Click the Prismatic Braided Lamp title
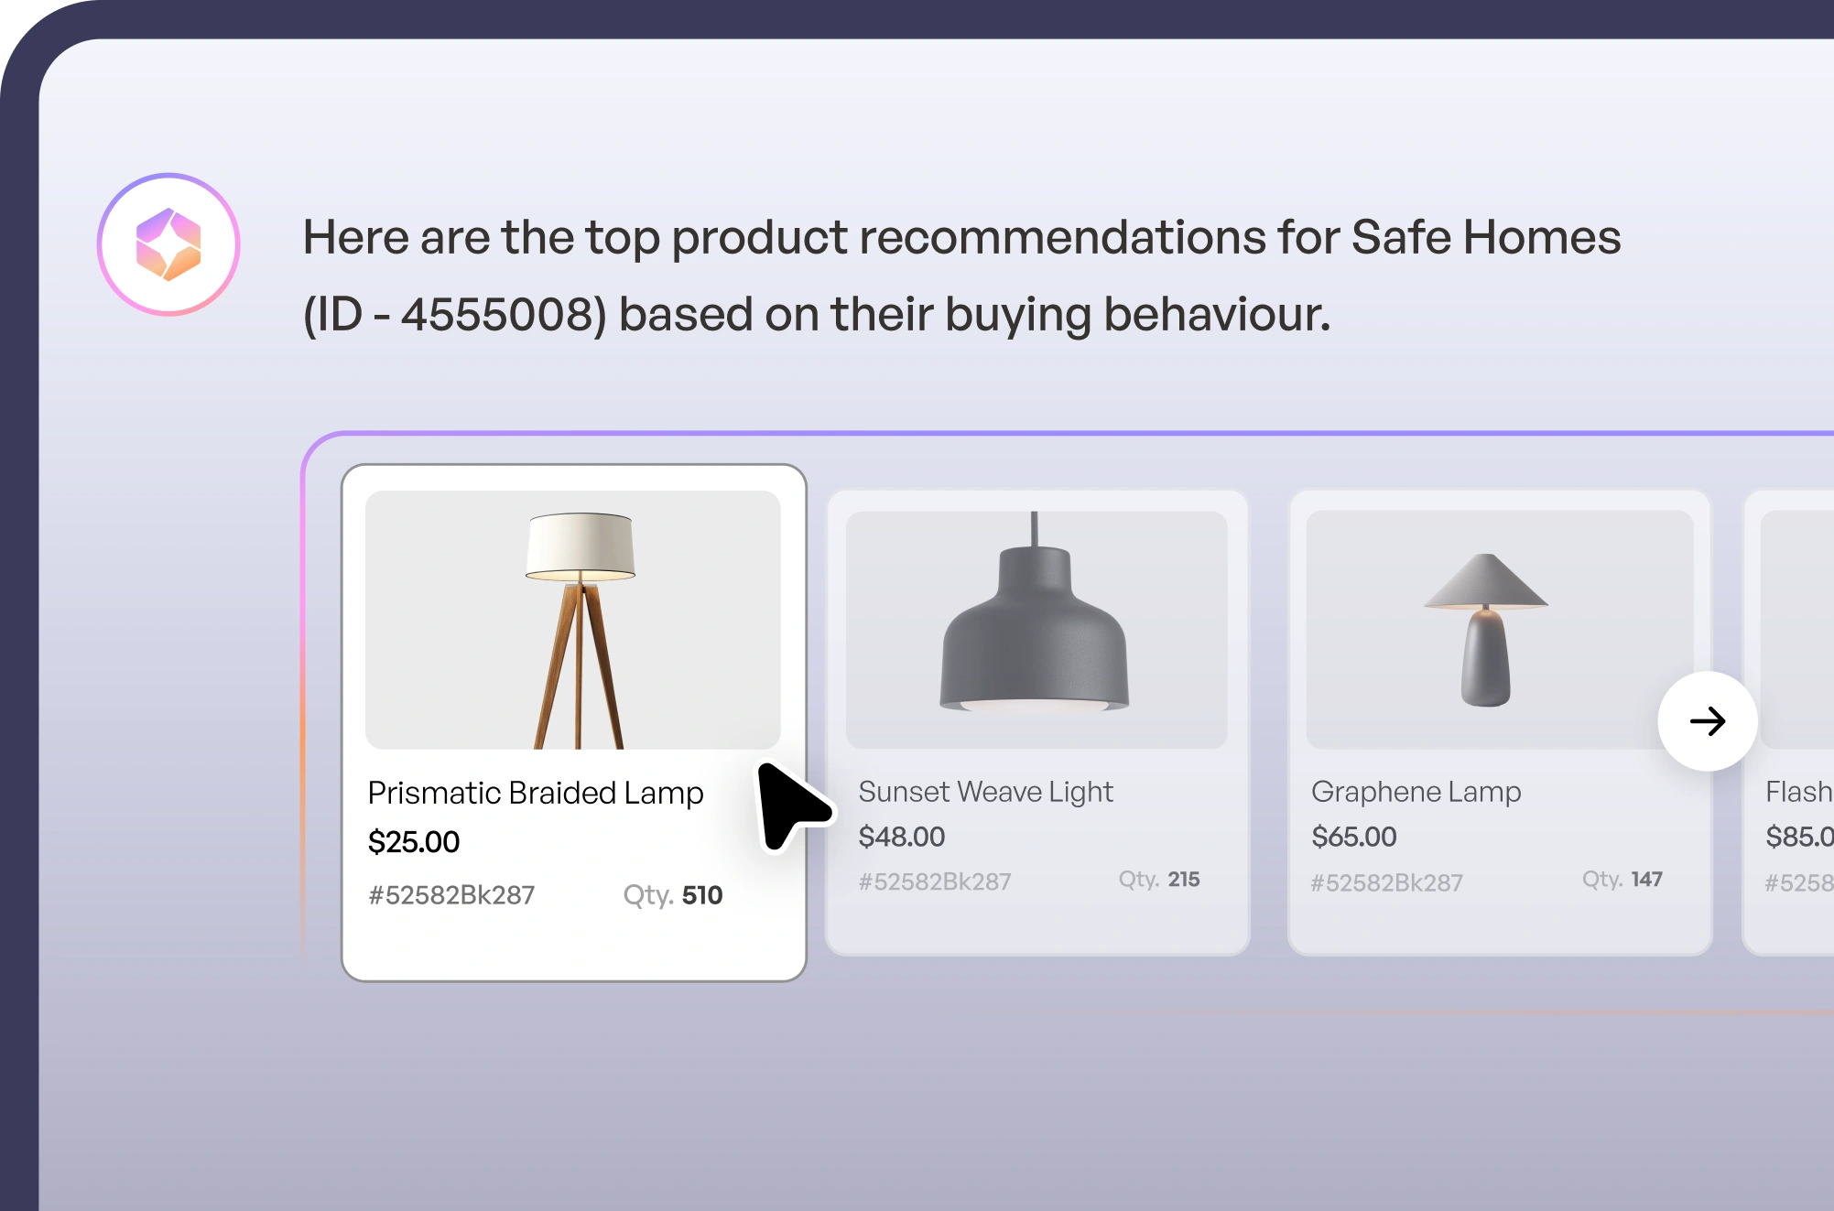 tap(536, 793)
